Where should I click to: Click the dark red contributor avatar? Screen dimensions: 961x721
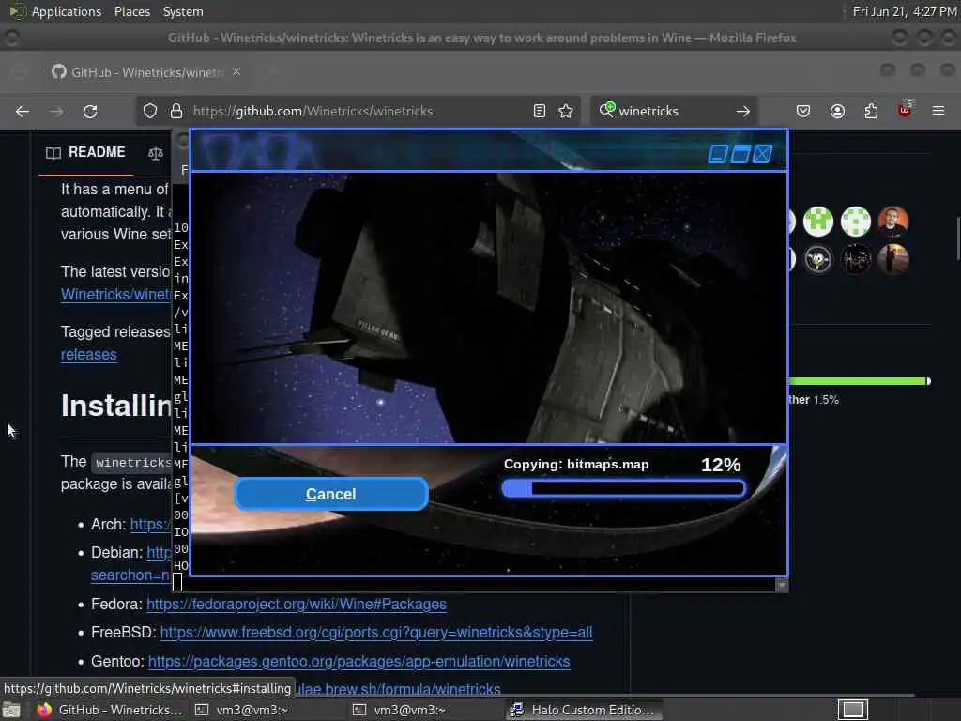pos(856,259)
